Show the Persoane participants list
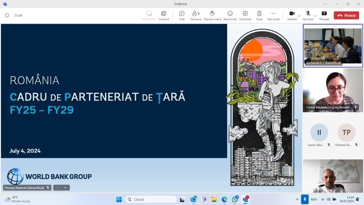This screenshot has width=364, height=205. click(196, 15)
